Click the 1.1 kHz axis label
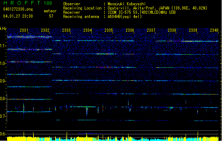Viewport: 222px width, 141px height. coord(3,46)
